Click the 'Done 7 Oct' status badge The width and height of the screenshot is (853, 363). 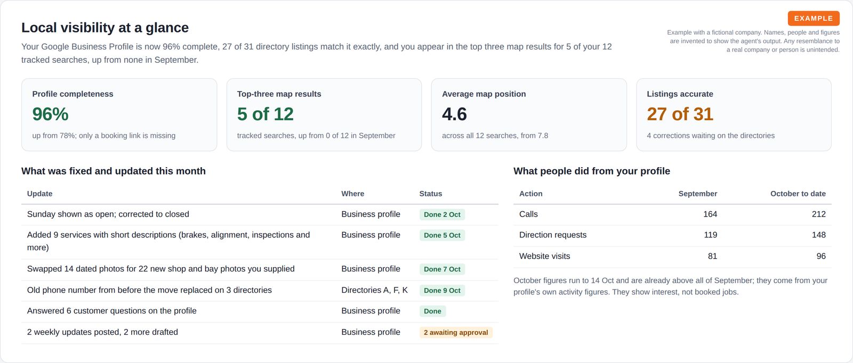pyautogui.click(x=442, y=269)
